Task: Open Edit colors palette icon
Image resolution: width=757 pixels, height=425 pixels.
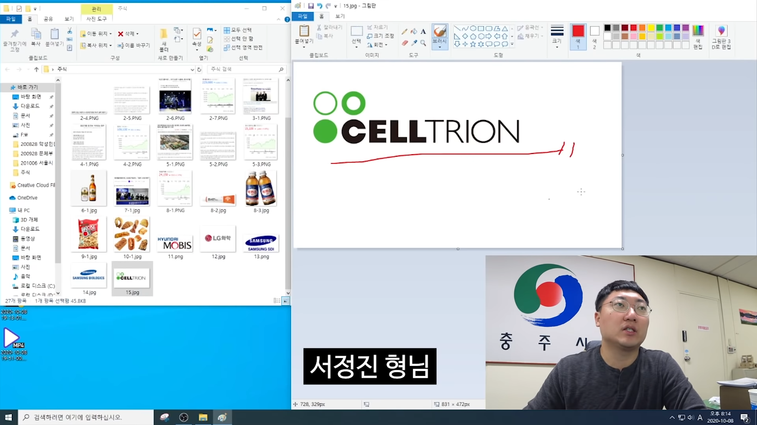Action: pos(698,31)
